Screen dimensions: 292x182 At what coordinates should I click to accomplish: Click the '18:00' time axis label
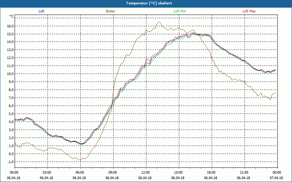[211, 173]
